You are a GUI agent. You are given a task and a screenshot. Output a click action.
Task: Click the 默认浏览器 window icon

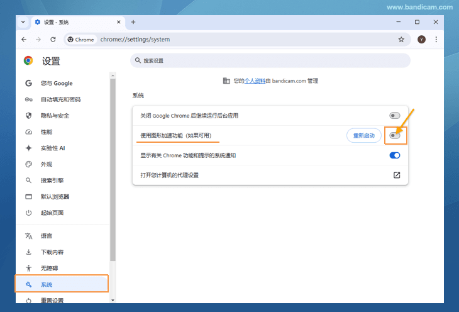click(28, 197)
